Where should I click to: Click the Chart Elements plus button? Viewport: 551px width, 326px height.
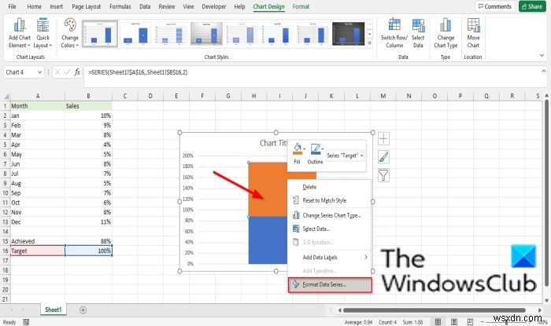click(383, 139)
